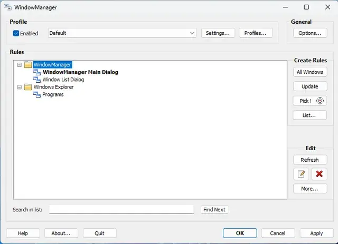Collapse the WindowManager tree node
Screen dimensions: 338x244
pos(20,65)
